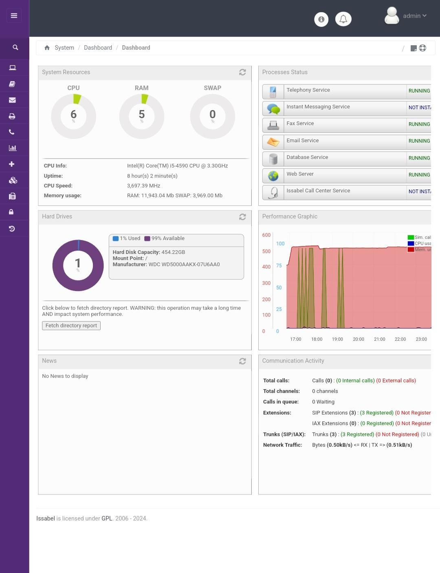Open the sticky note icon

[x=414, y=48]
